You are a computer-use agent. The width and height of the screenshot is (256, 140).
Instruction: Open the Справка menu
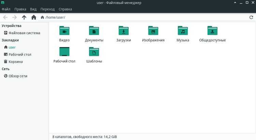pyautogui.click(x=65, y=9)
